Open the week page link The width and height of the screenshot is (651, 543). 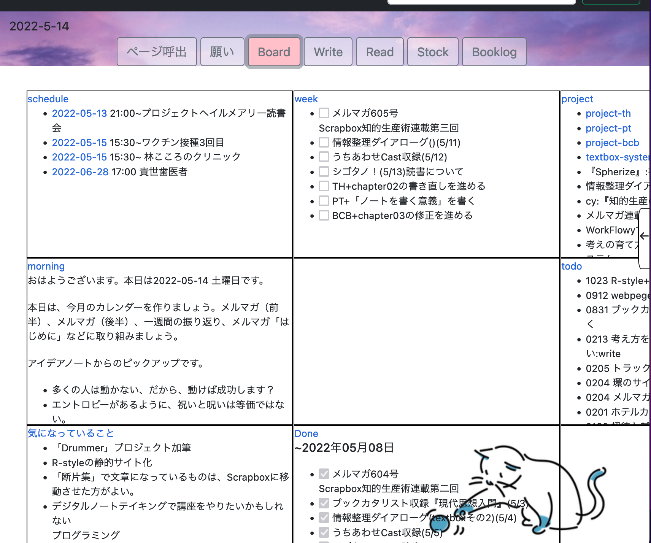(306, 99)
